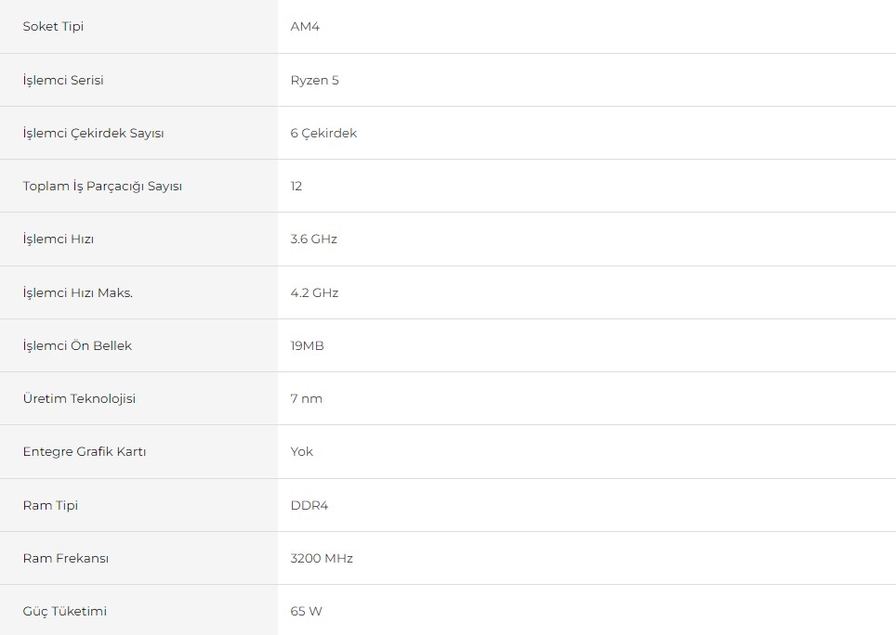
Task: Select the DDR4 Ram Tipi value
Action: coord(310,505)
